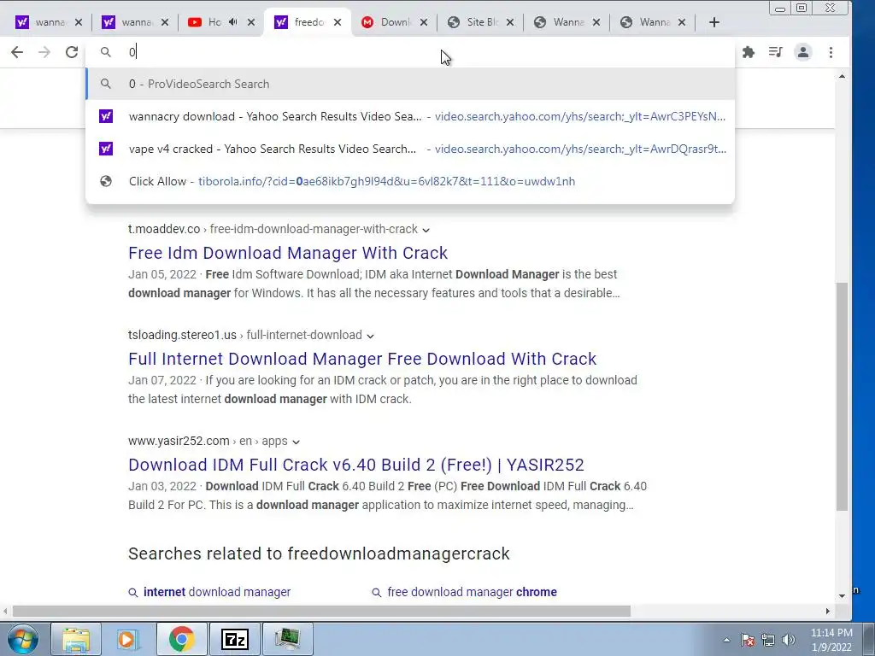Close the first wanna Yahoo tab
This screenshot has width=875, height=656.
pyautogui.click(x=78, y=22)
